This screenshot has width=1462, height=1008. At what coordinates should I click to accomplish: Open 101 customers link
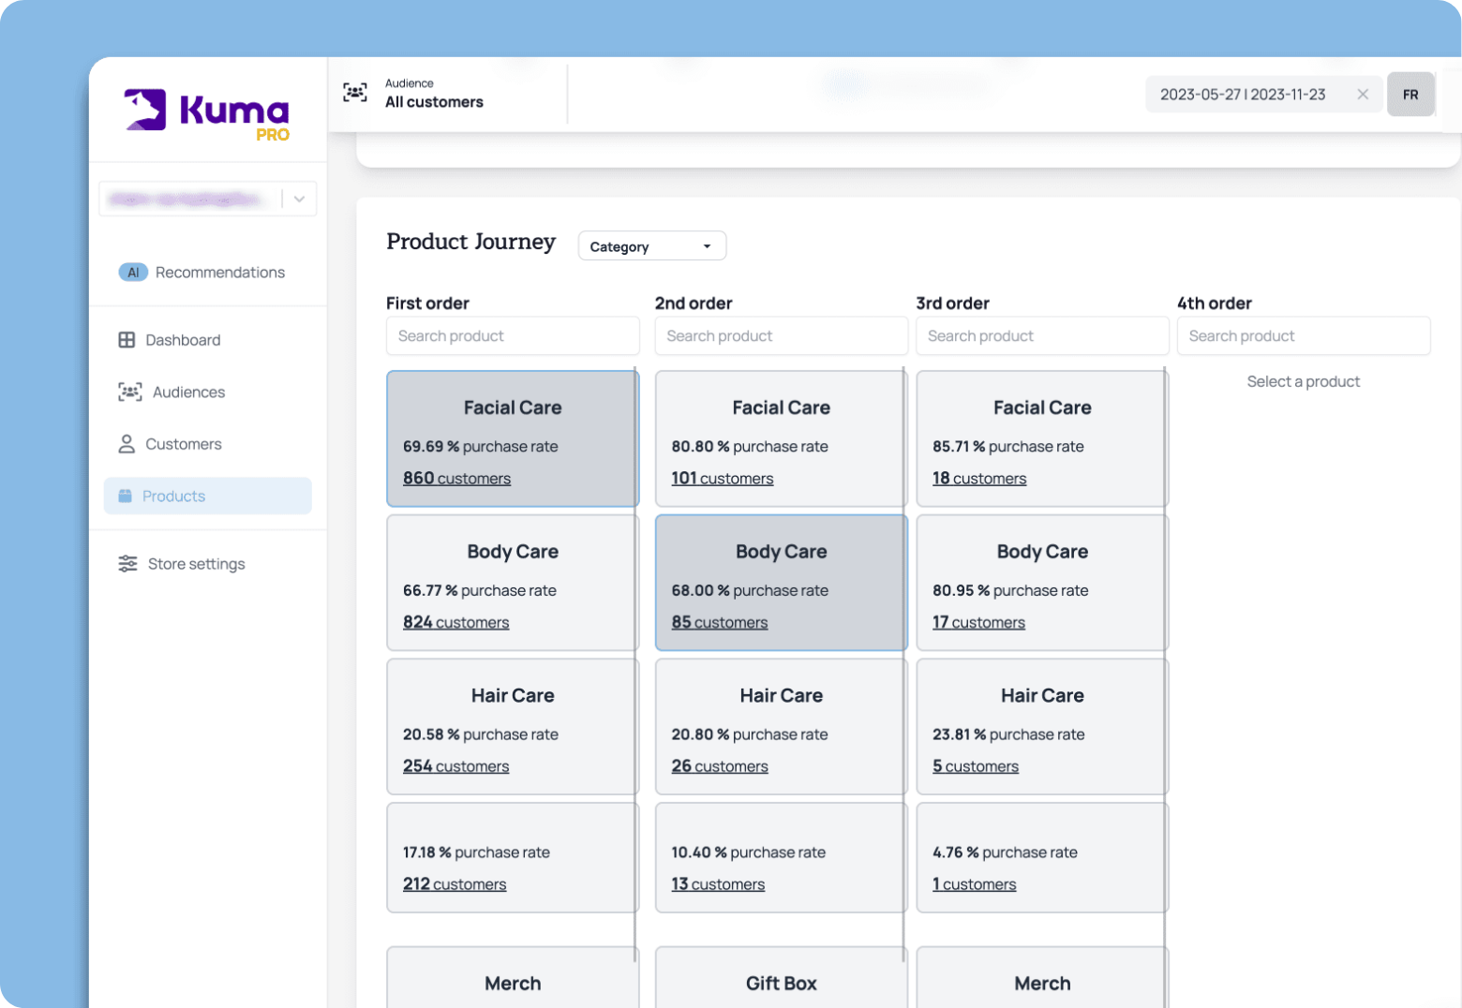(x=722, y=478)
